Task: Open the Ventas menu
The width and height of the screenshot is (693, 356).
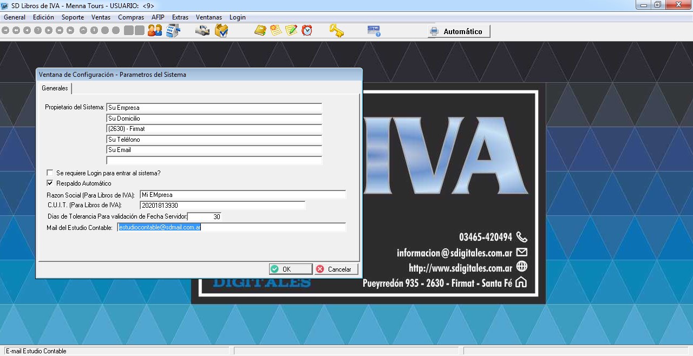Action: 101,17
